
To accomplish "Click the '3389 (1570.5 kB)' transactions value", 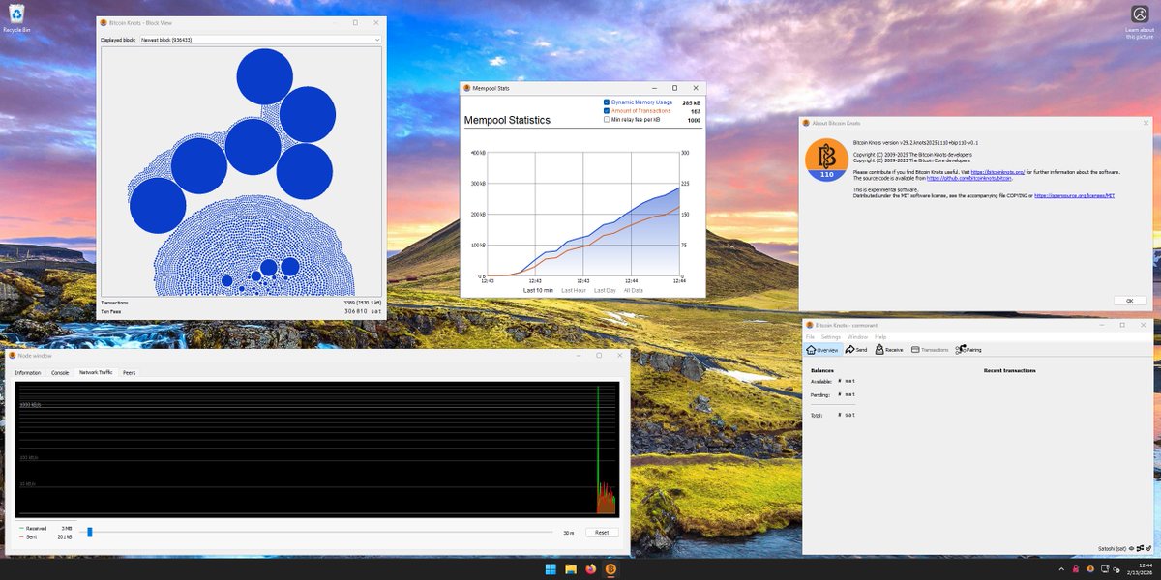I will (363, 303).
